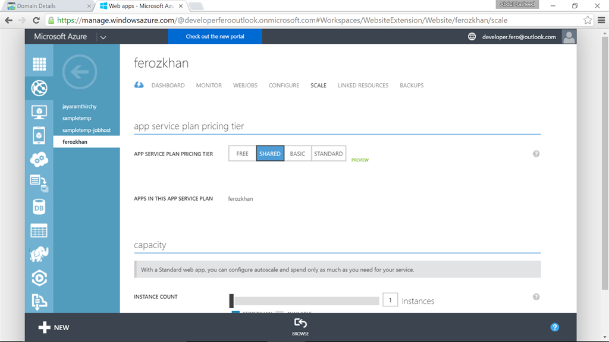Select the Web Apps globe icon

(39, 88)
